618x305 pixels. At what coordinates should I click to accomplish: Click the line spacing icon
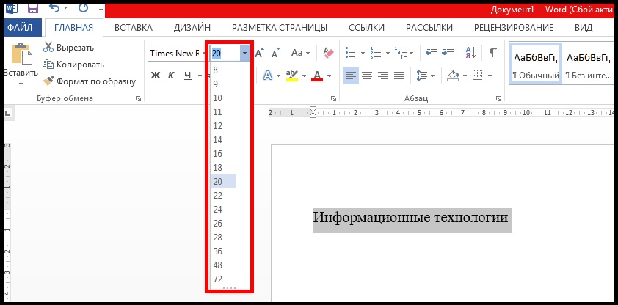(422, 76)
